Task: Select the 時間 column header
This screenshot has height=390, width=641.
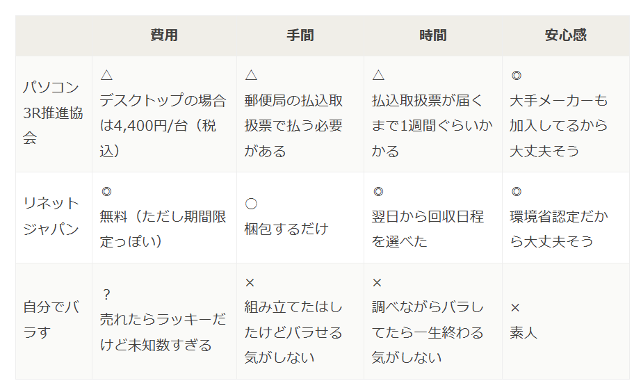Action: 432,35
